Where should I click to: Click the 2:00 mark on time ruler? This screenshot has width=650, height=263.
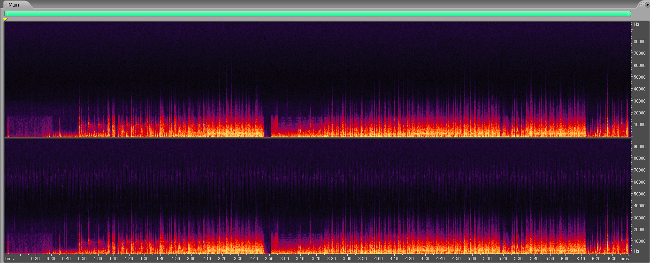[191, 258]
